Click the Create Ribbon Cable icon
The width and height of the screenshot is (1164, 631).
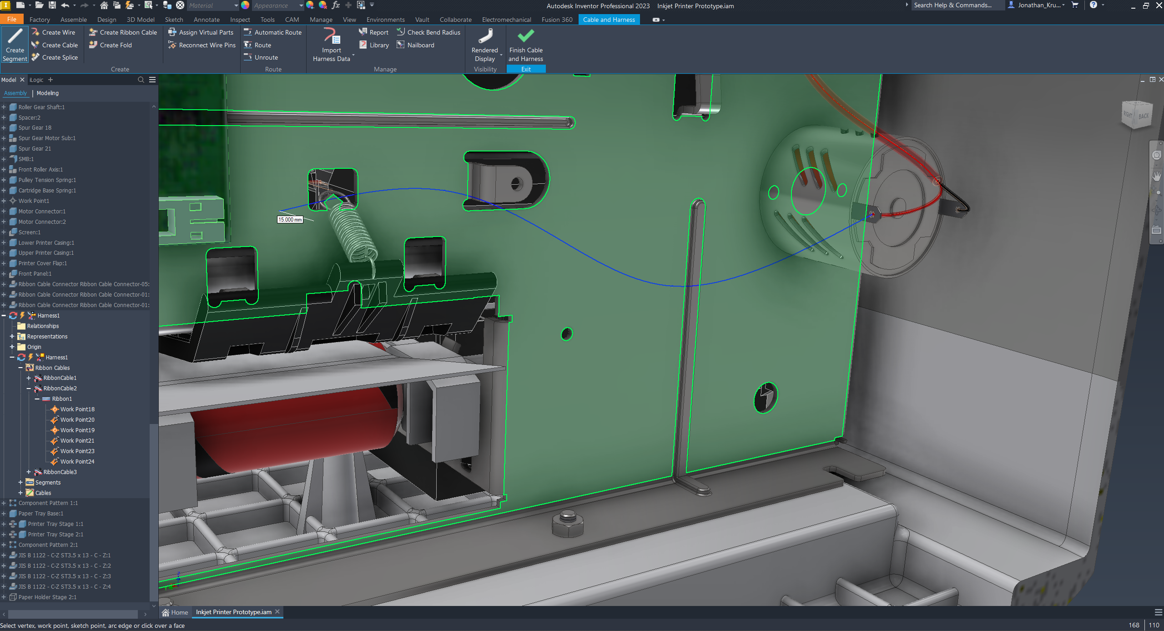(93, 32)
